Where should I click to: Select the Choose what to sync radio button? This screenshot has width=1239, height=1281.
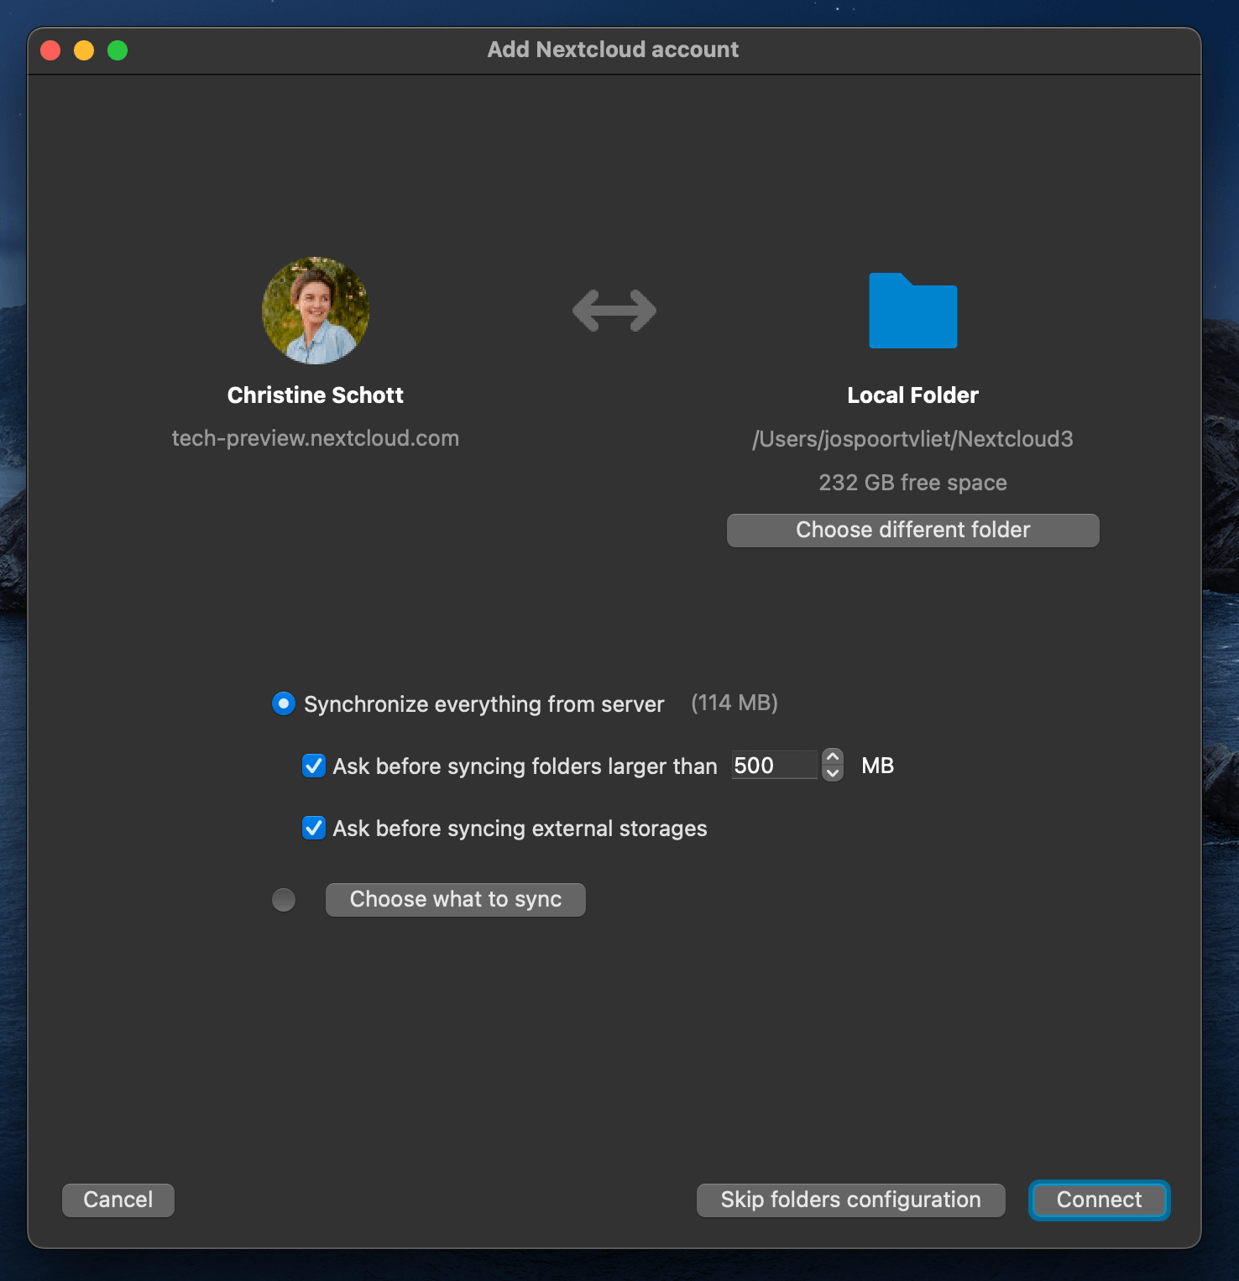[x=284, y=900]
